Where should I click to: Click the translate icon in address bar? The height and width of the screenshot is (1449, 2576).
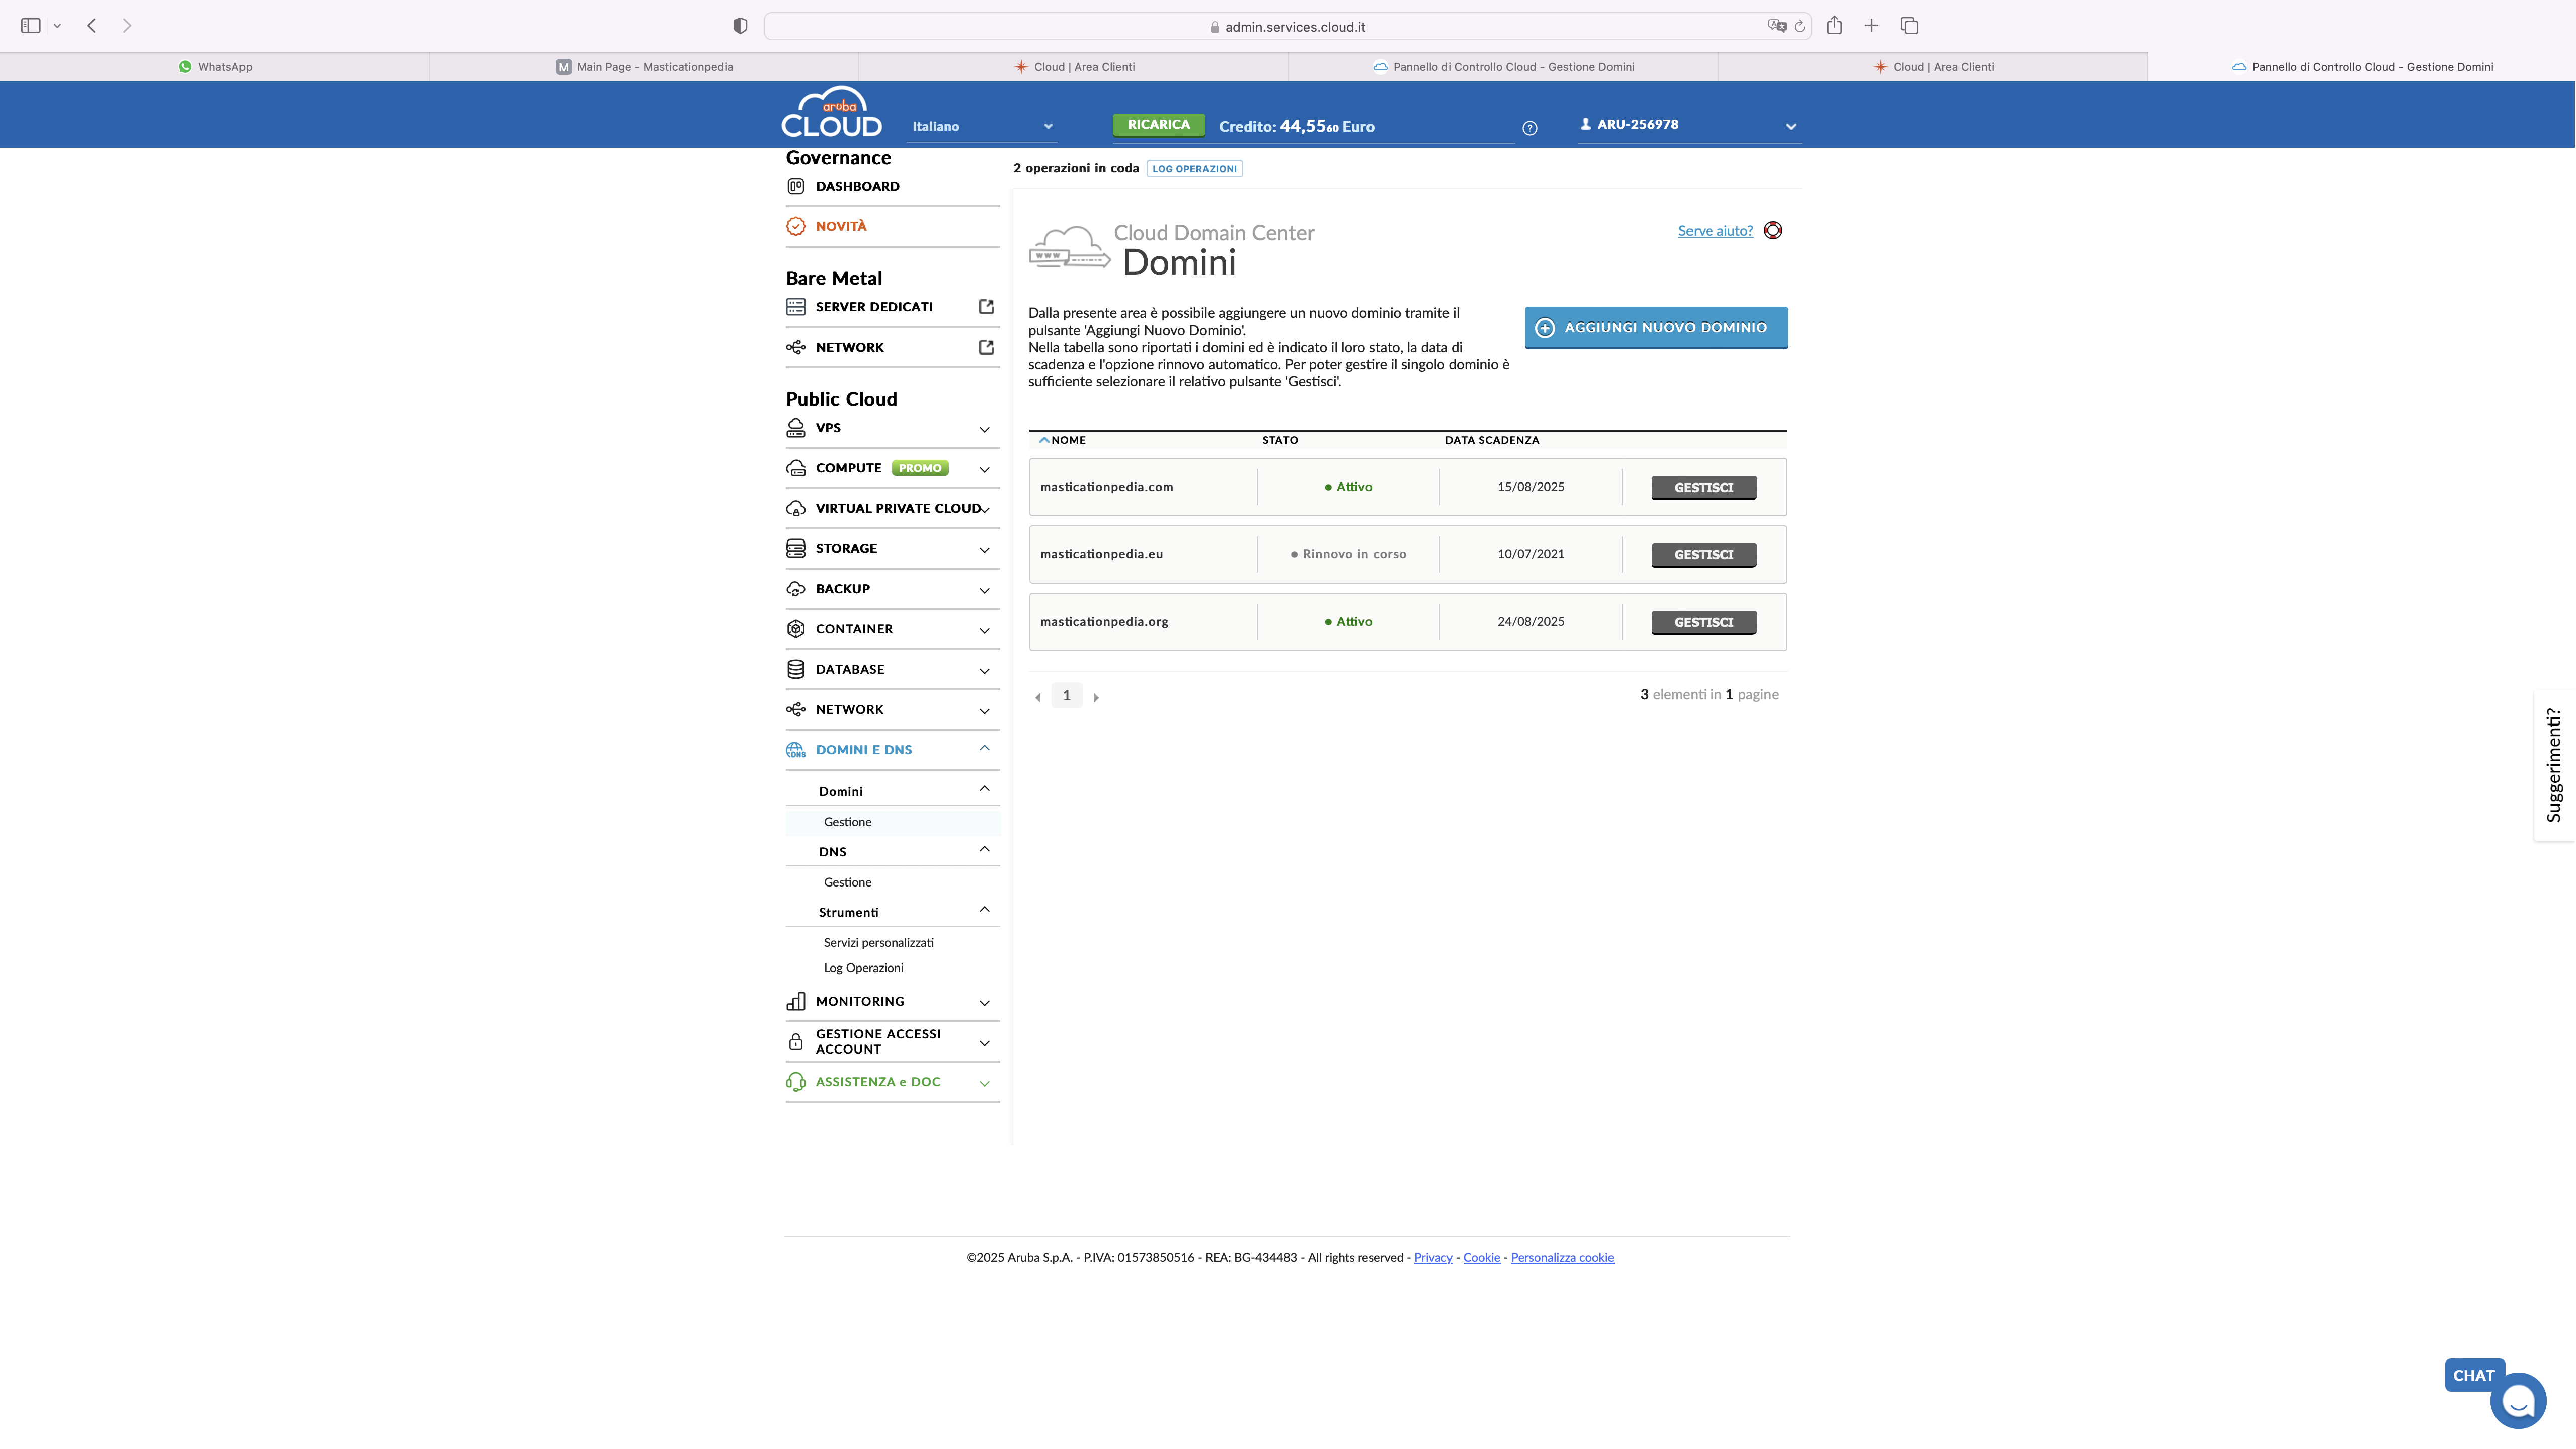tap(1777, 26)
